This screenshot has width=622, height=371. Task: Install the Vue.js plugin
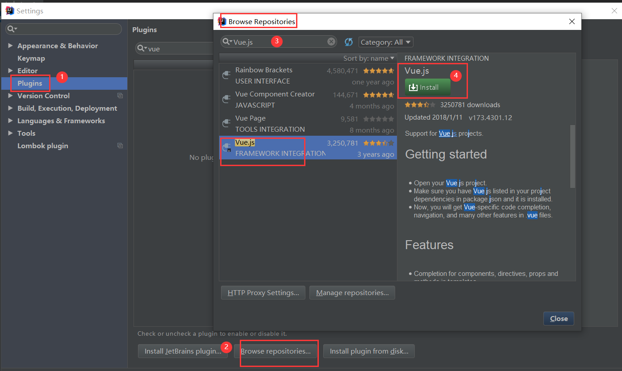click(x=428, y=87)
